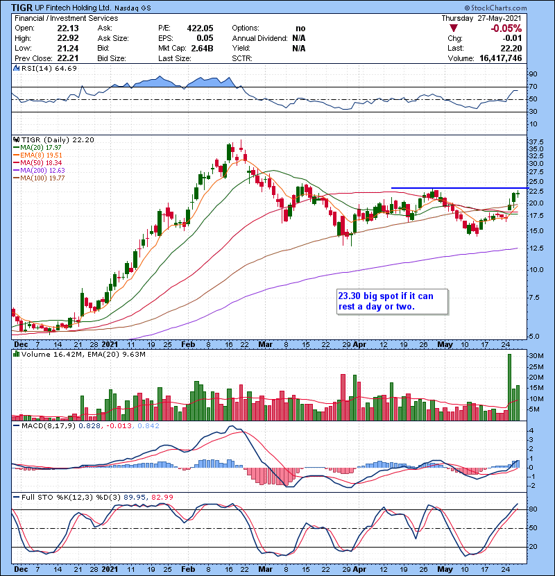The image size is (555, 576).
Task: Click the Prev Close value 22.21
Action: (x=68, y=58)
